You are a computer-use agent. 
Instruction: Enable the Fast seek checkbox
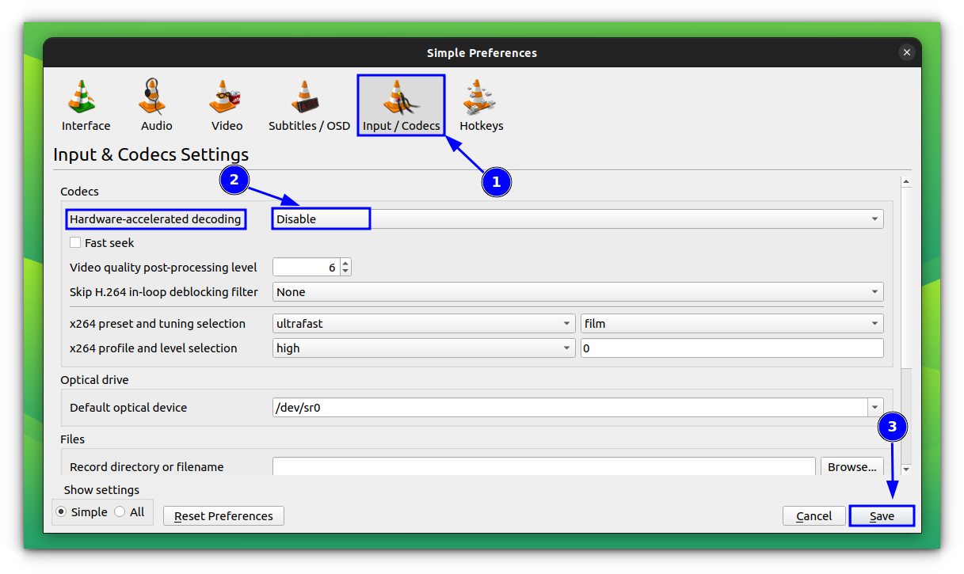coord(75,242)
